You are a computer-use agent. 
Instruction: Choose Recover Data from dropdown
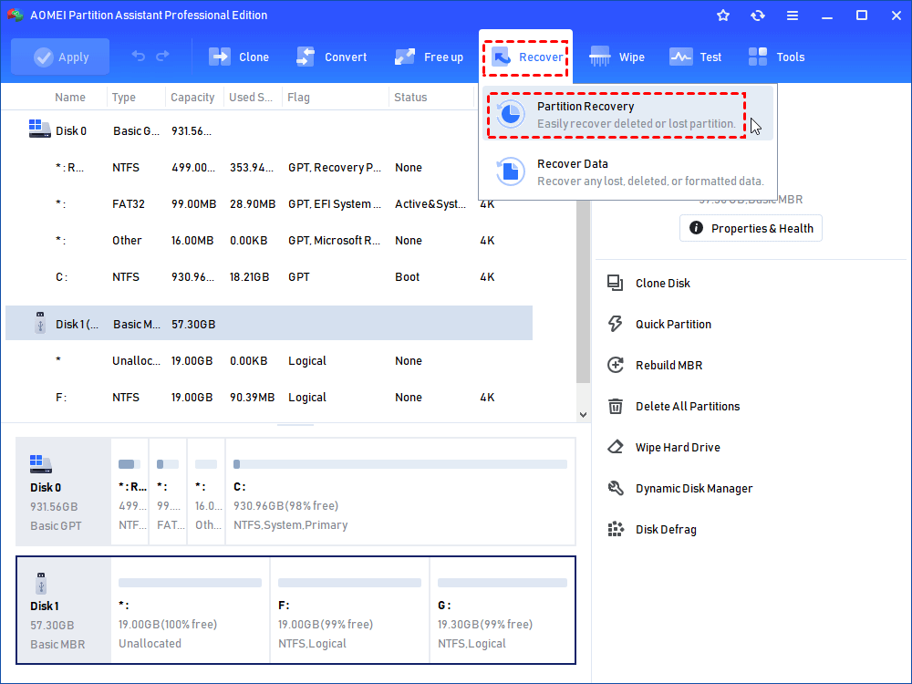[627, 171]
